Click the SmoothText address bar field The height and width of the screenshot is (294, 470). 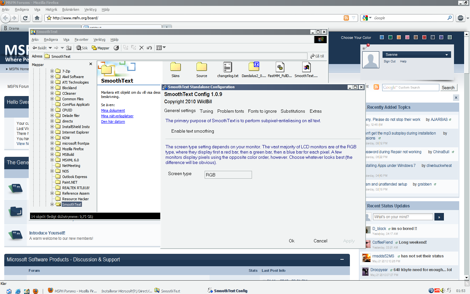pos(176,56)
